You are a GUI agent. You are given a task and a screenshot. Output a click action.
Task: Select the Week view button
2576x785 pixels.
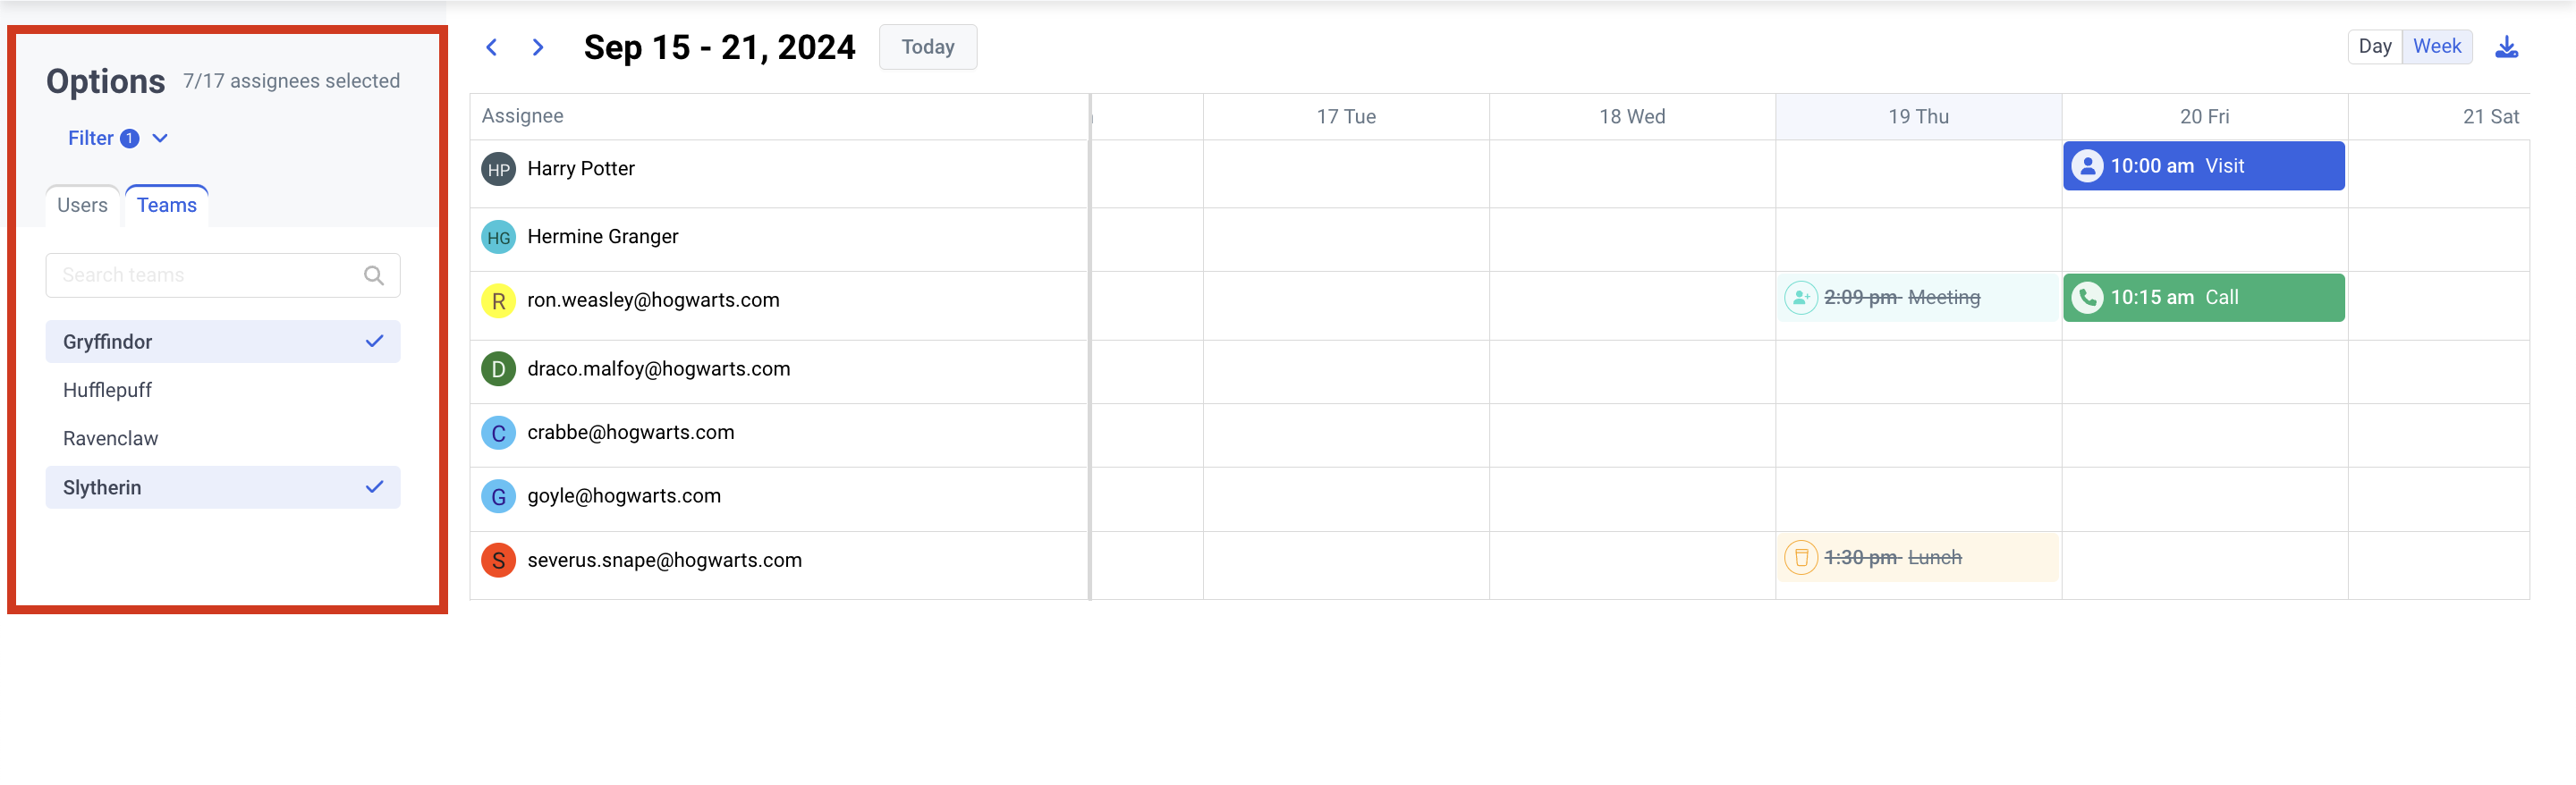point(2436,46)
